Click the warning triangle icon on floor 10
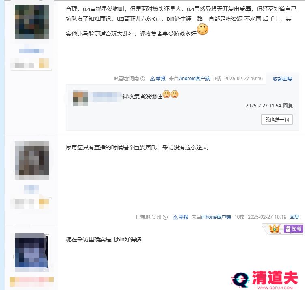Viewport: 305px width, 290px height. click(175, 217)
